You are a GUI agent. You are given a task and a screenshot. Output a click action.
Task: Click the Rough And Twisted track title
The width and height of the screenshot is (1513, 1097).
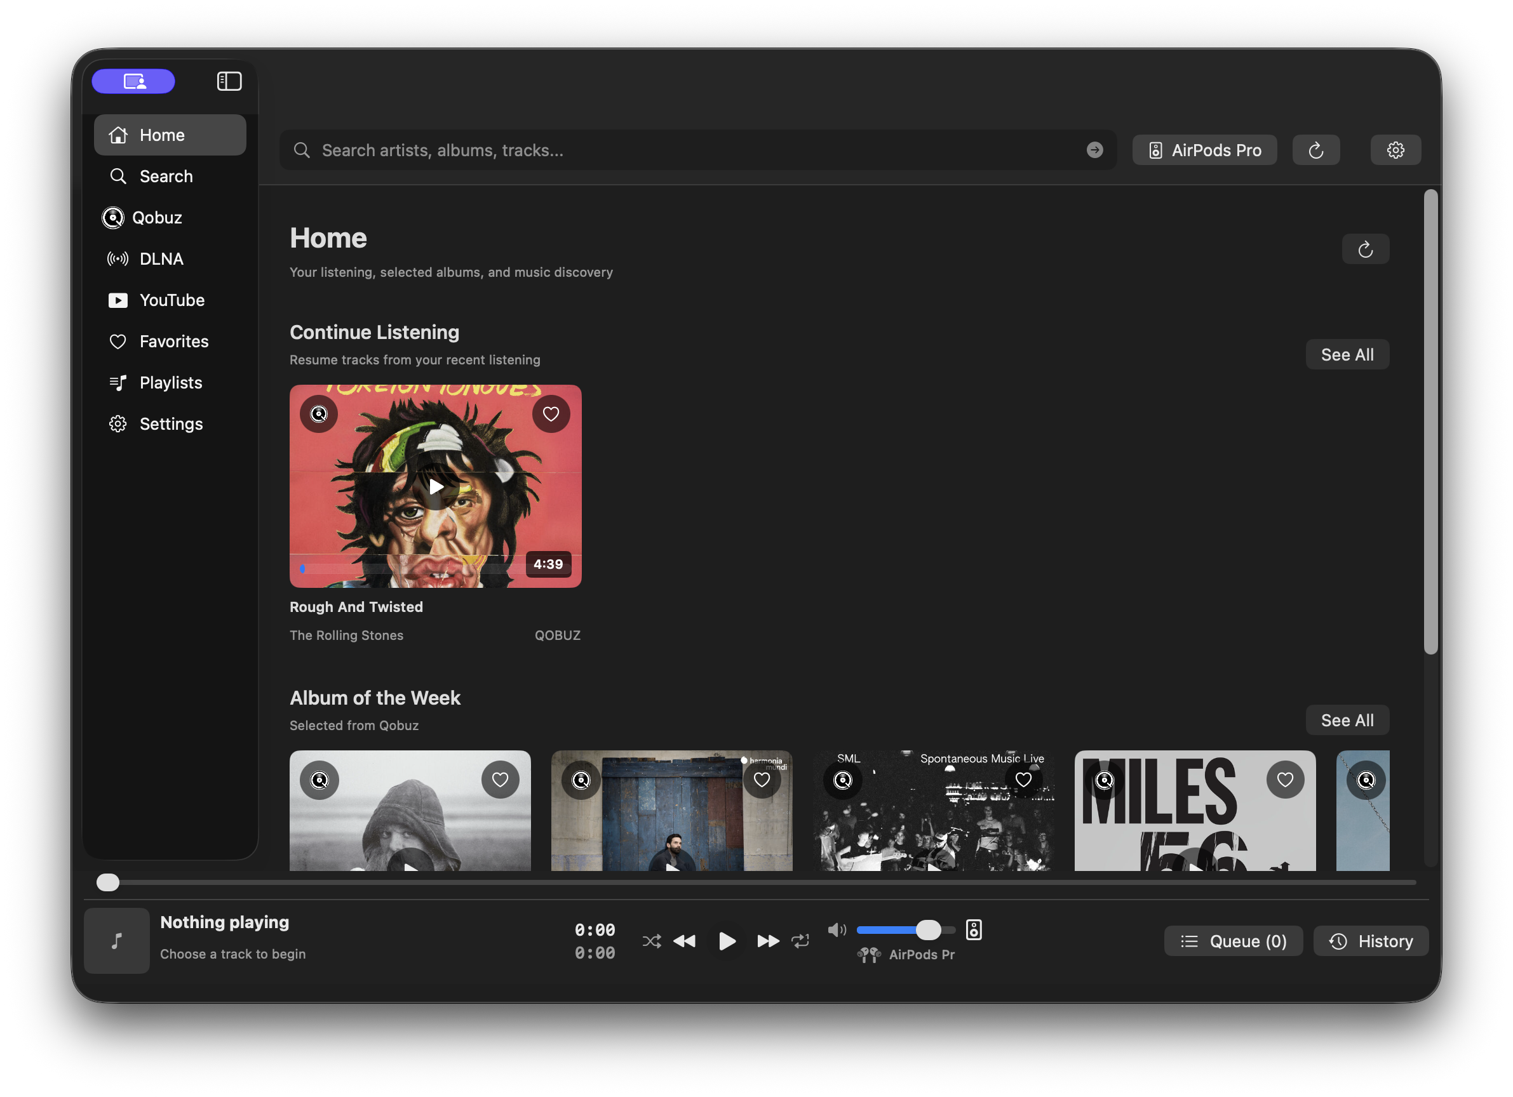(x=356, y=607)
